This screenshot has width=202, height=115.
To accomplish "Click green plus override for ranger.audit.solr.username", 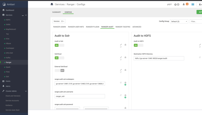I will point(125,97).
